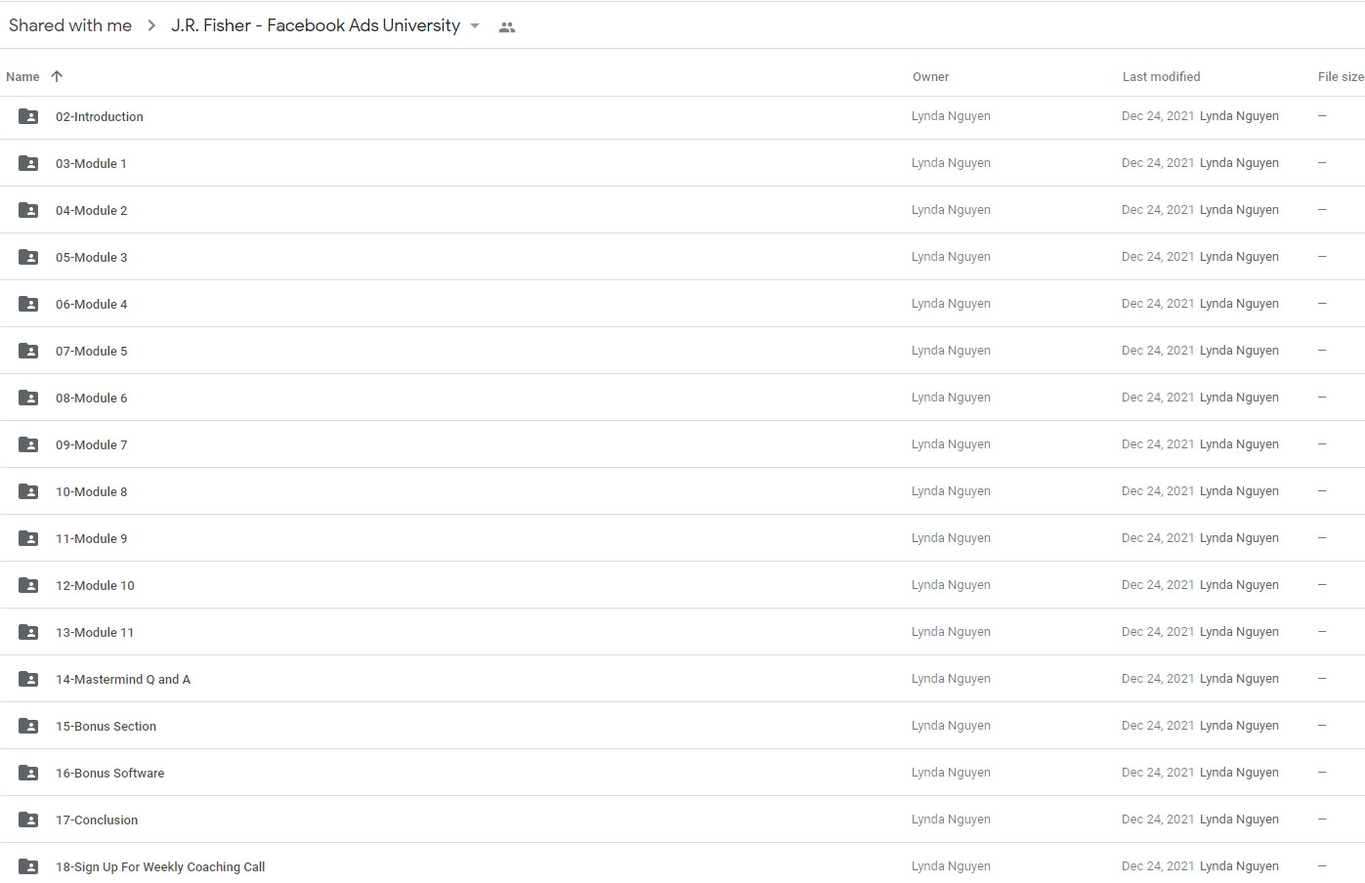Click owner name in 15-Bonus Section row
The width and height of the screenshot is (1365, 883).
[951, 725]
